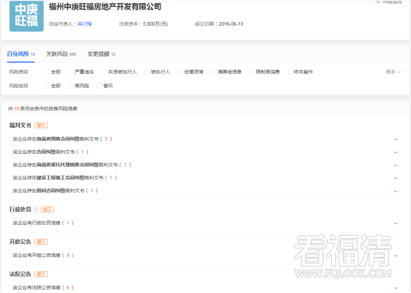Enable the 被执行人 filter checkbox
Viewport: 411px width, 293px height.
(147, 72)
